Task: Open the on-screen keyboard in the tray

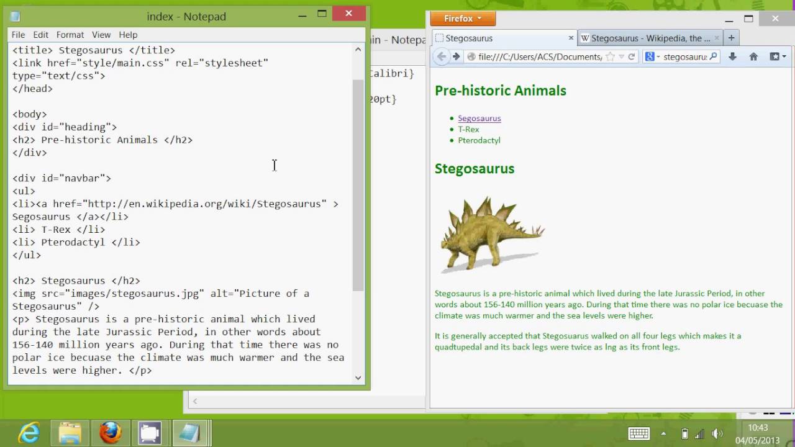Action: point(638,433)
